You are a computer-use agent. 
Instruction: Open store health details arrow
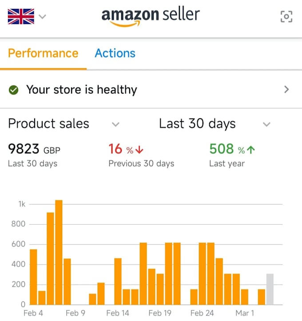coord(286,89)
